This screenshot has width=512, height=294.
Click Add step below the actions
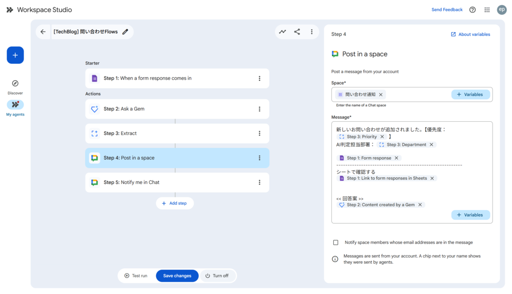tap(175, 203)
